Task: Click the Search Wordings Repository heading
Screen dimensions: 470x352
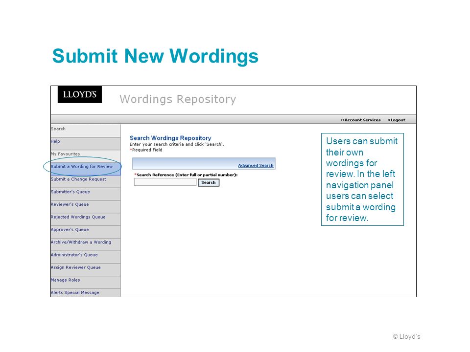Action: coord(170,138)
